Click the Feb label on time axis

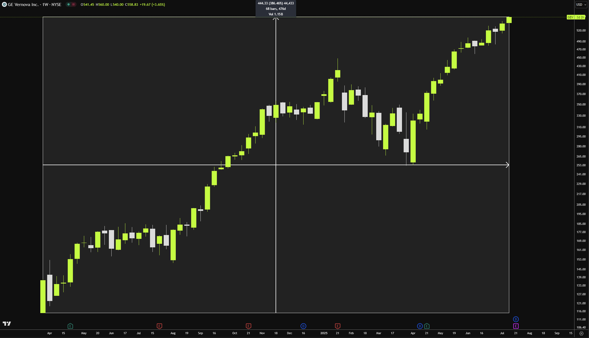[x=351, y=333]
